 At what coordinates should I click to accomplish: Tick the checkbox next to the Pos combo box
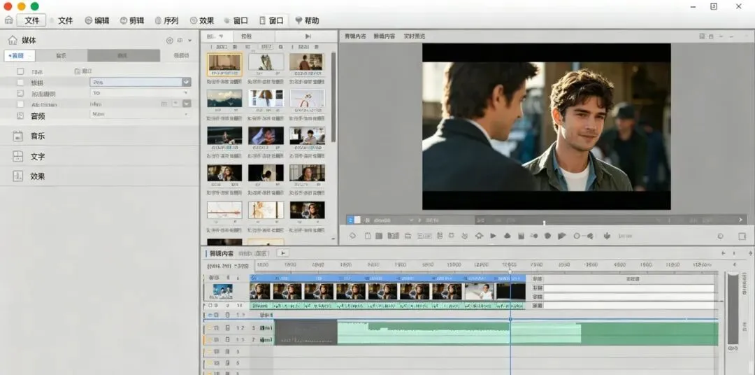[x=20, y=83]
